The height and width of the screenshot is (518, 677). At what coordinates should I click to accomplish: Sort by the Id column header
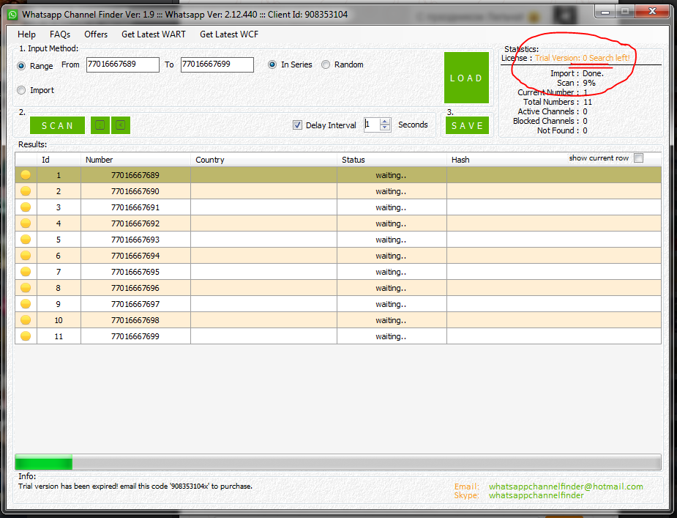click(59, 160)
